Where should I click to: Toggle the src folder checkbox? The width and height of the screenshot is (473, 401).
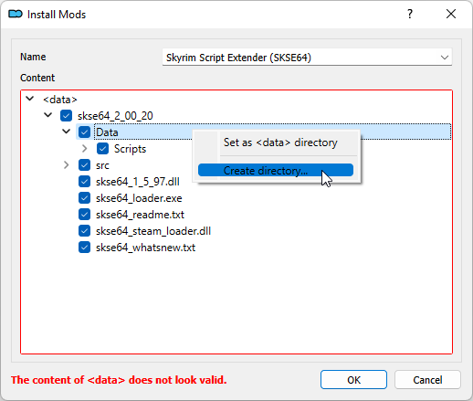point(84,165)
